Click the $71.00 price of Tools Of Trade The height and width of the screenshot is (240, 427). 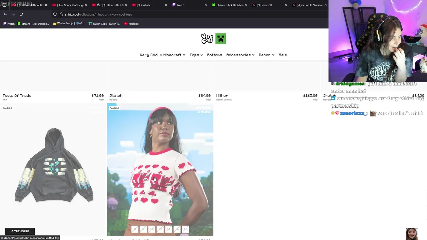98,96
